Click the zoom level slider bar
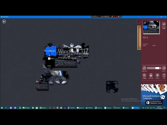This screenshot has width=167, height=125. tap(154, 68)
